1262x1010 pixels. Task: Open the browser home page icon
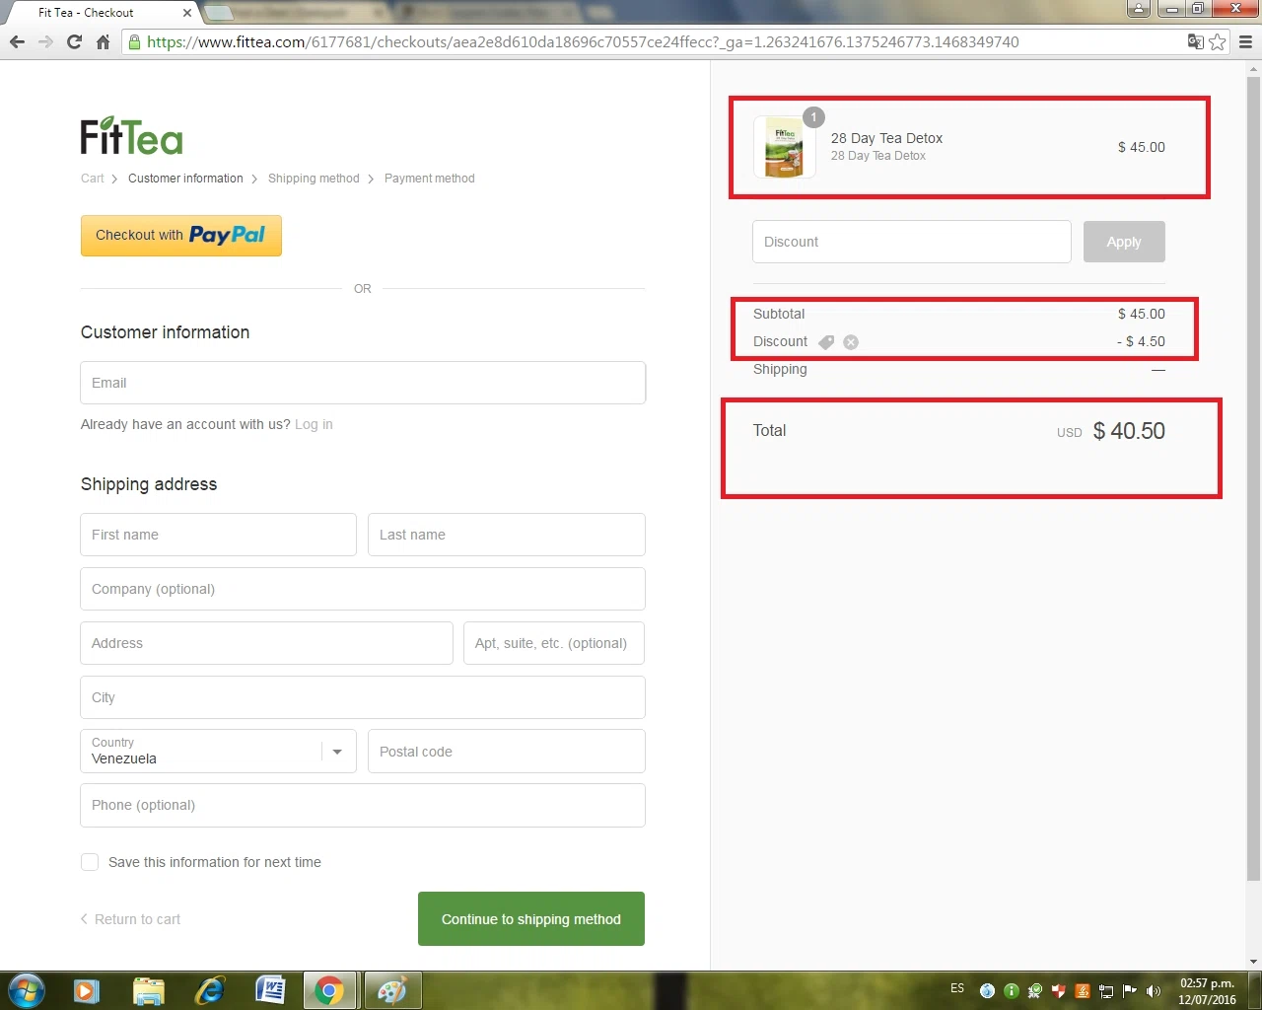pyautogui.click(x=103, y=41)
